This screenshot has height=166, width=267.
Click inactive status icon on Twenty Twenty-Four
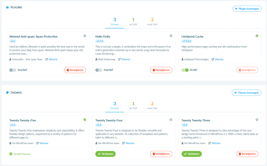coord(171,120)
